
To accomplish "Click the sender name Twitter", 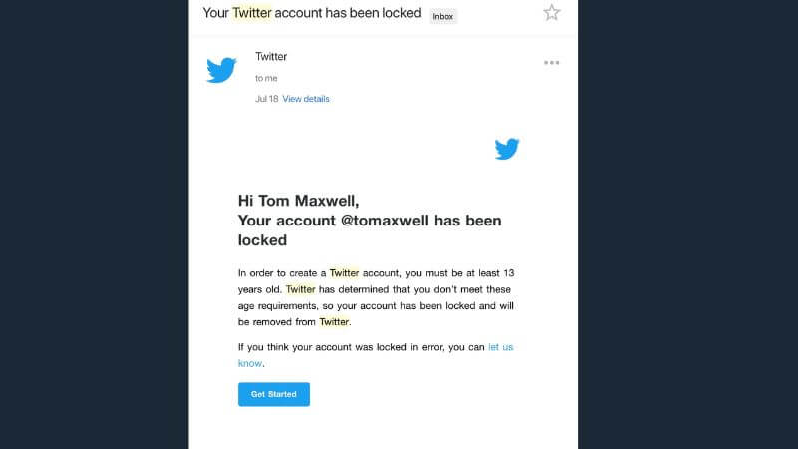I will pos(271,57).
